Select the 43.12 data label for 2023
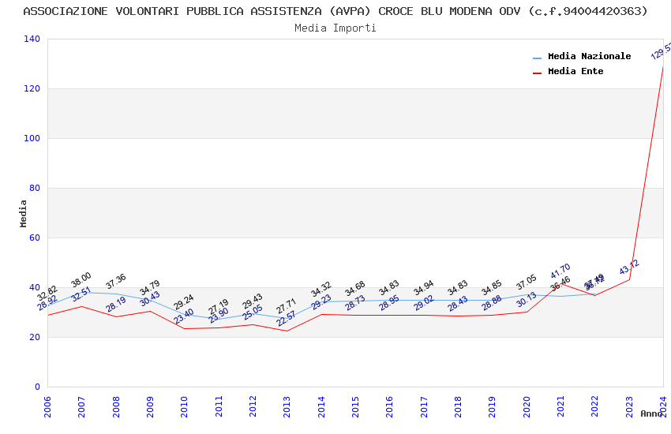 point(629,267)
